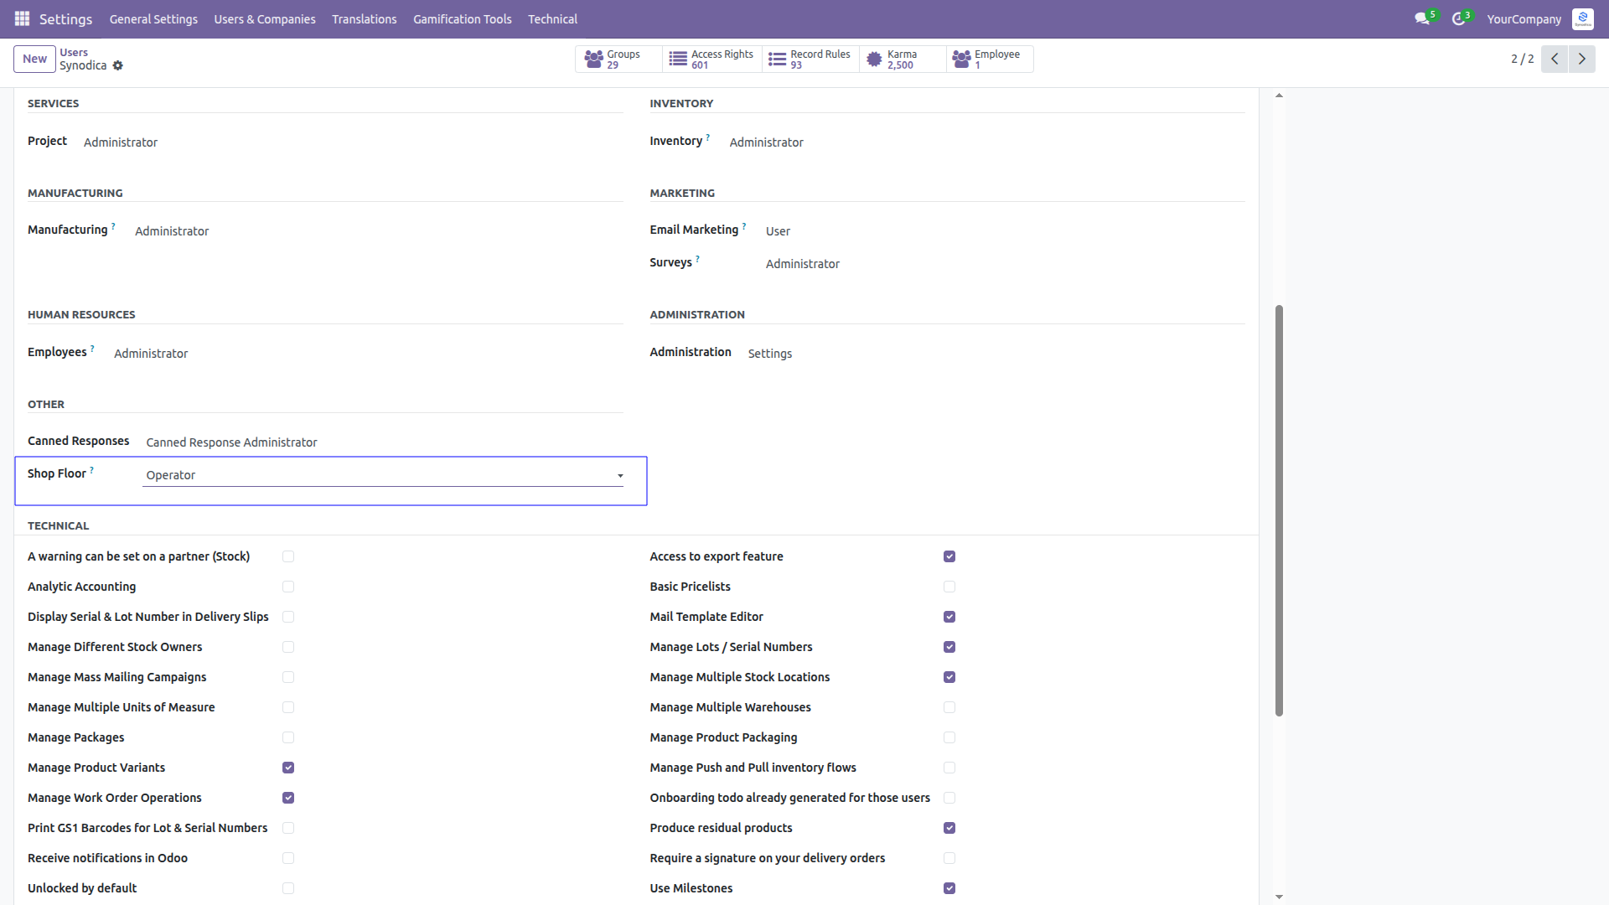Open Technical menu
The width and height of the screenshot is (1609, 905).
[x=552, y=18]
